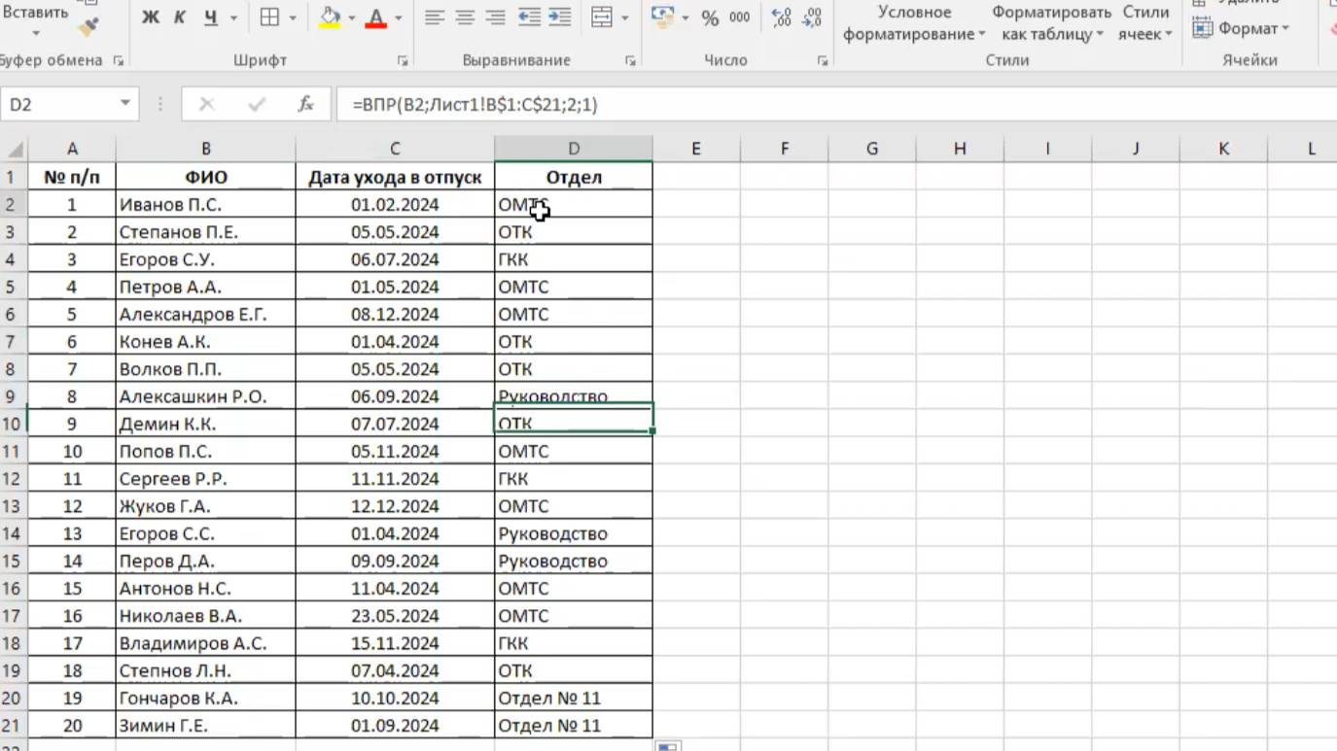1337x751 pixels.
Task: Click the Вставить paste button
Action: pyautogui.click(x=35, y=13)
